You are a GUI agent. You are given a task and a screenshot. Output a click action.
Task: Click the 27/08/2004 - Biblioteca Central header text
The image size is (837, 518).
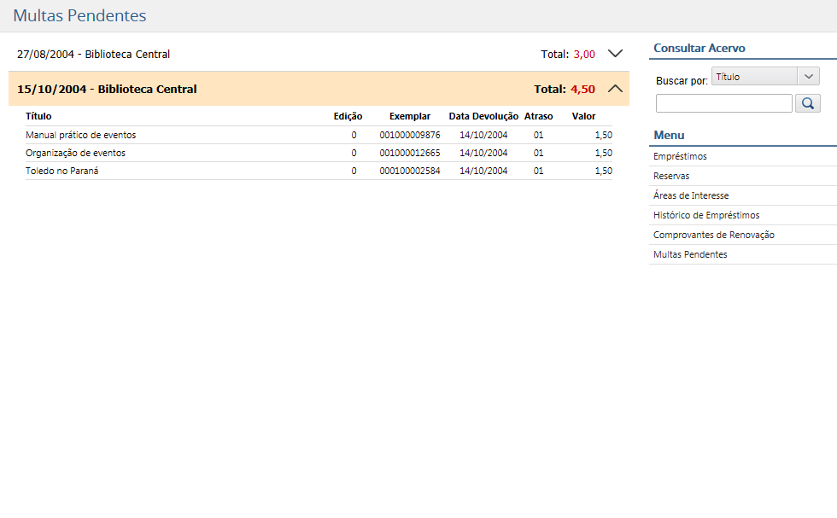click(93, 54)
